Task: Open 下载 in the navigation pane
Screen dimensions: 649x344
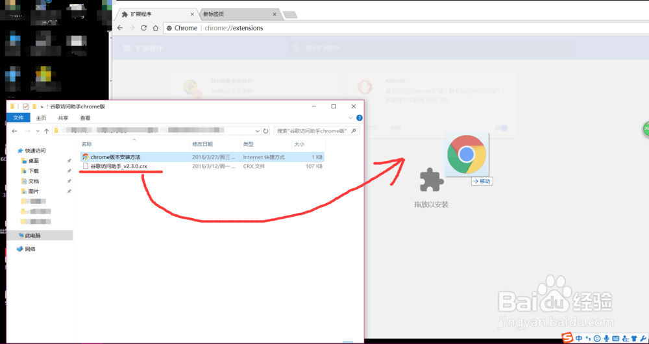Action: click(x=34, y=171)
